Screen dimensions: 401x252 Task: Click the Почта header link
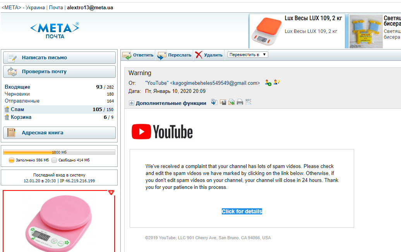(56, 8)
